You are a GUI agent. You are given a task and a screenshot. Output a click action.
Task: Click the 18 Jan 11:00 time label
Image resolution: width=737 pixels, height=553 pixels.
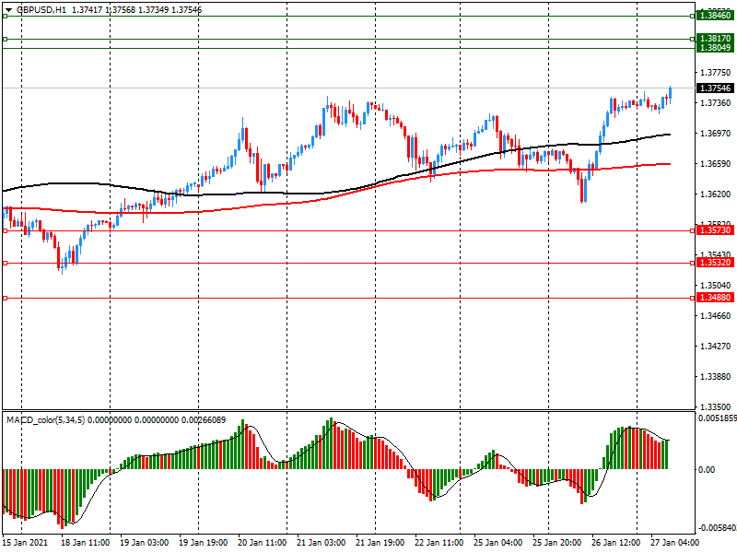tap(85, 543)
